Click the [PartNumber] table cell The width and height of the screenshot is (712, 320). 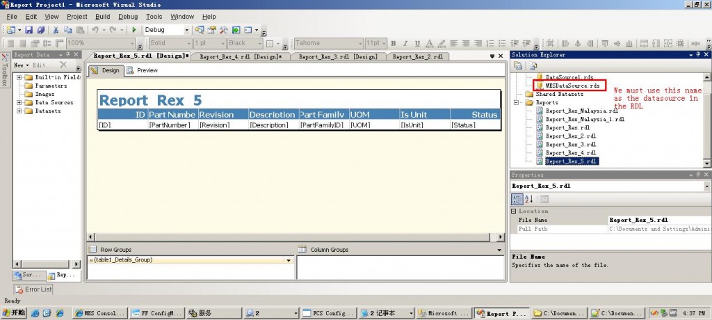(x=172, y=125)
